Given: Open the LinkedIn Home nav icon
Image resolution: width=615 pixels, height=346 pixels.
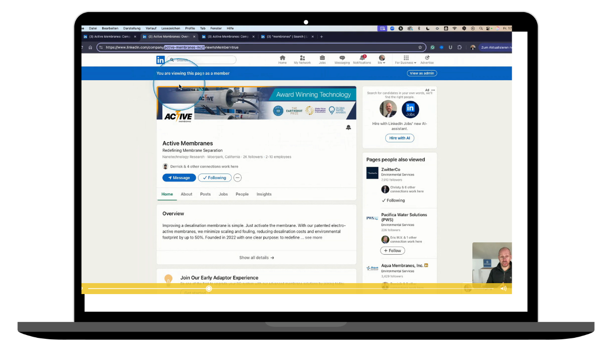Looking at the screenshot, I should [x=283, y=60].
